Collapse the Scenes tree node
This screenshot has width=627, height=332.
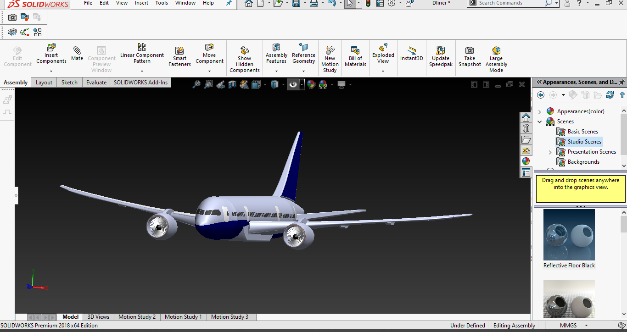(540, 122)
